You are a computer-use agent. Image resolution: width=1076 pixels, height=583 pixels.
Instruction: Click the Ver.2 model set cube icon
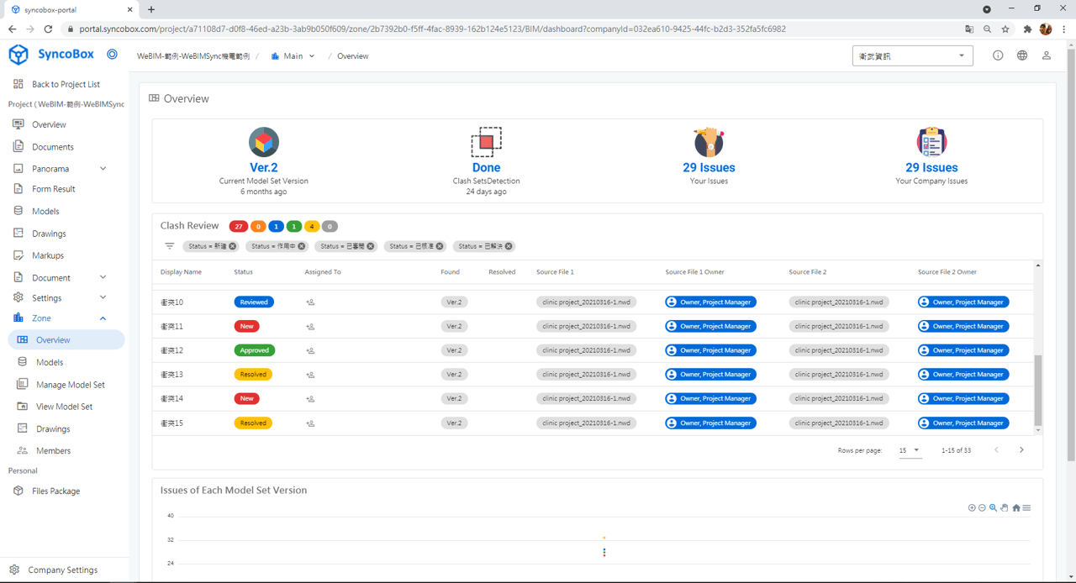click(264, 142)
